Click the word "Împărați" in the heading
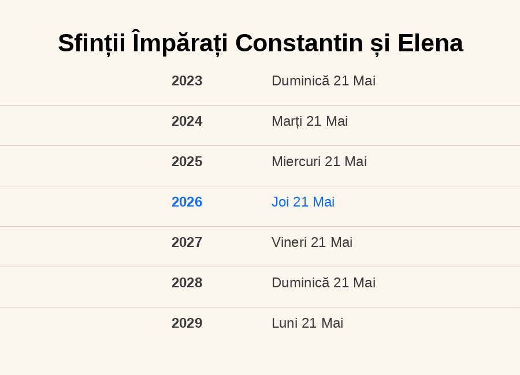 180,43
